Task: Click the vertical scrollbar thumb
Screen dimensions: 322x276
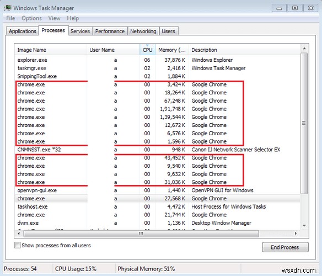Action: [x=304, y=124]
